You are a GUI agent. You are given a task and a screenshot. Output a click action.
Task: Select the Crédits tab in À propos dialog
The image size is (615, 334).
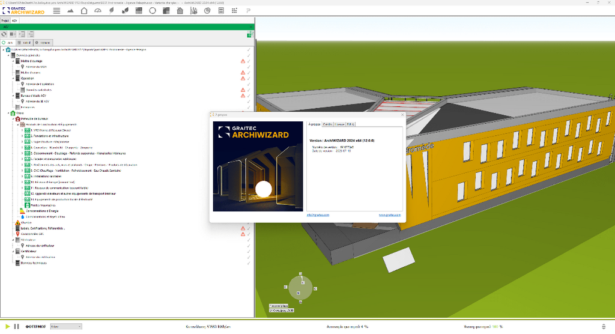pyautogui.click(x=327, y=124)
